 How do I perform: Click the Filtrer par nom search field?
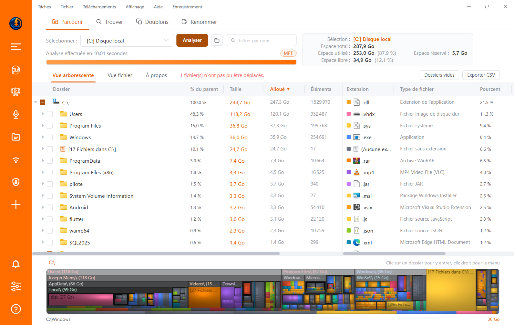261,41
